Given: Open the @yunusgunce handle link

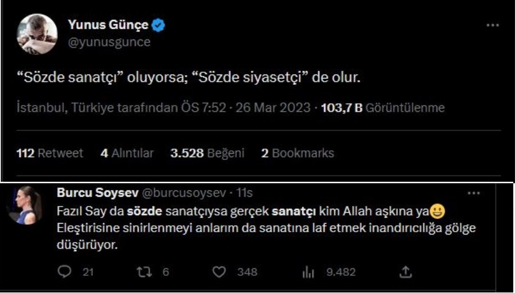Looking at the screenshot, I should tap(109, 42).
